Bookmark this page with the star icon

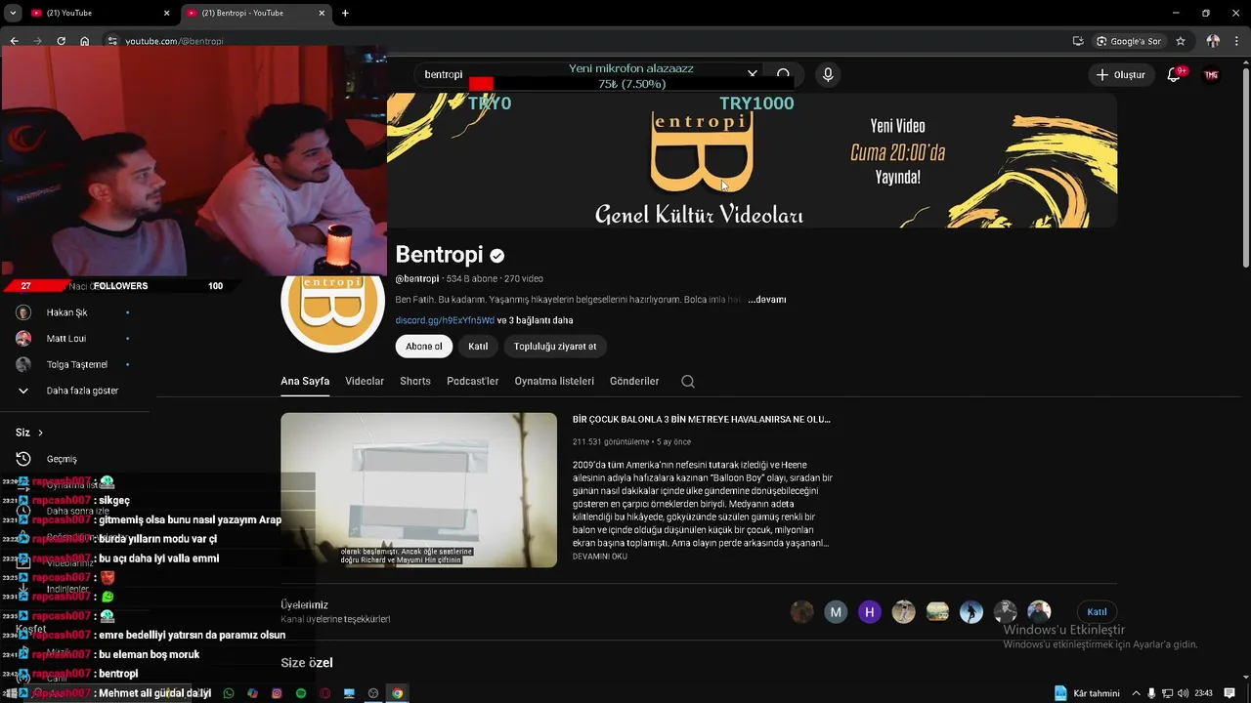point(1181,41)
